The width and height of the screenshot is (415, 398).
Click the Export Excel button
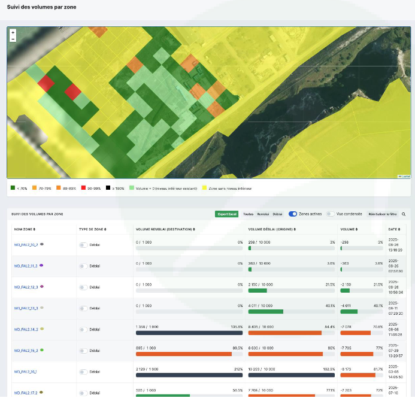pyautogui.click(x=227, y=214)
